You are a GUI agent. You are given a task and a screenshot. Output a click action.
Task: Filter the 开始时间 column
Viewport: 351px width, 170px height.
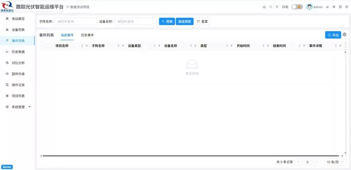click(x=268, y=46)
